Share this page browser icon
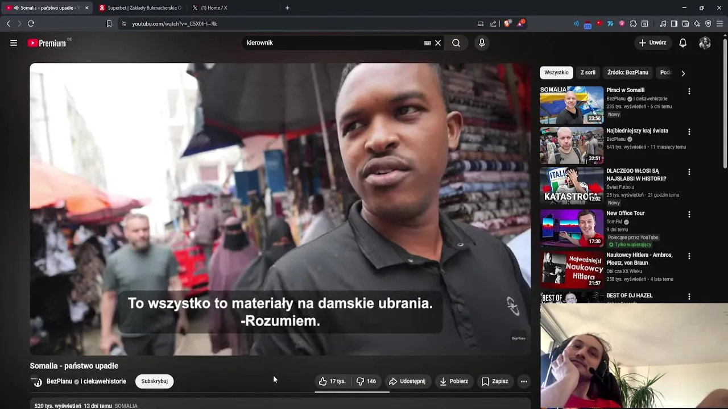This screenshot has width=728, height=409. 493,24
